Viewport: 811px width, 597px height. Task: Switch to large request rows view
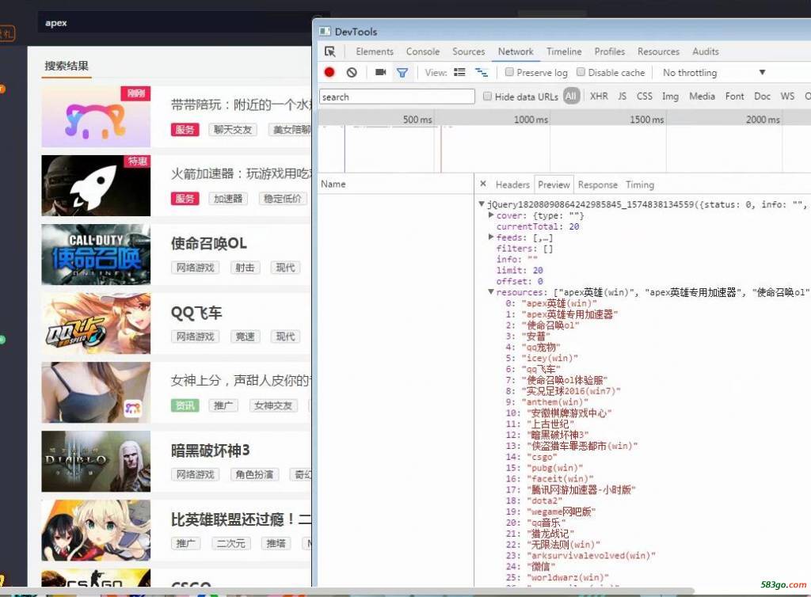(x=459, y=72)
